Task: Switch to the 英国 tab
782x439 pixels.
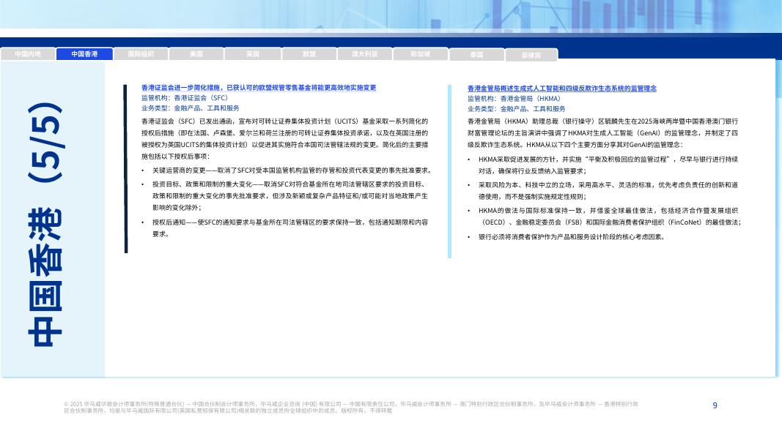Action: pyautogui.click(x=252, y=53)
